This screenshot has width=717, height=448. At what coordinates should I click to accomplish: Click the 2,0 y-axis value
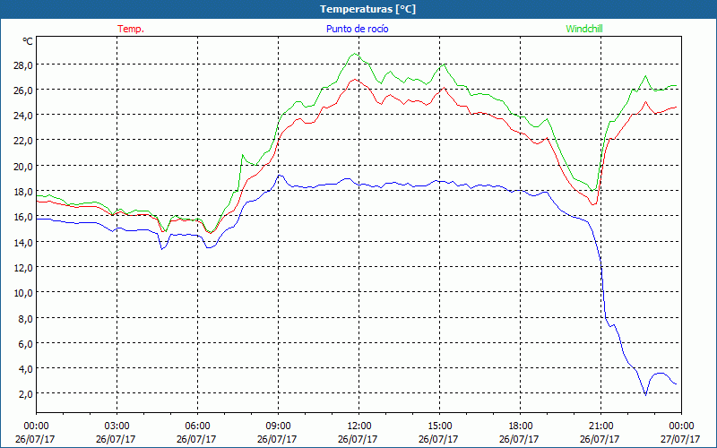point(25,394)
